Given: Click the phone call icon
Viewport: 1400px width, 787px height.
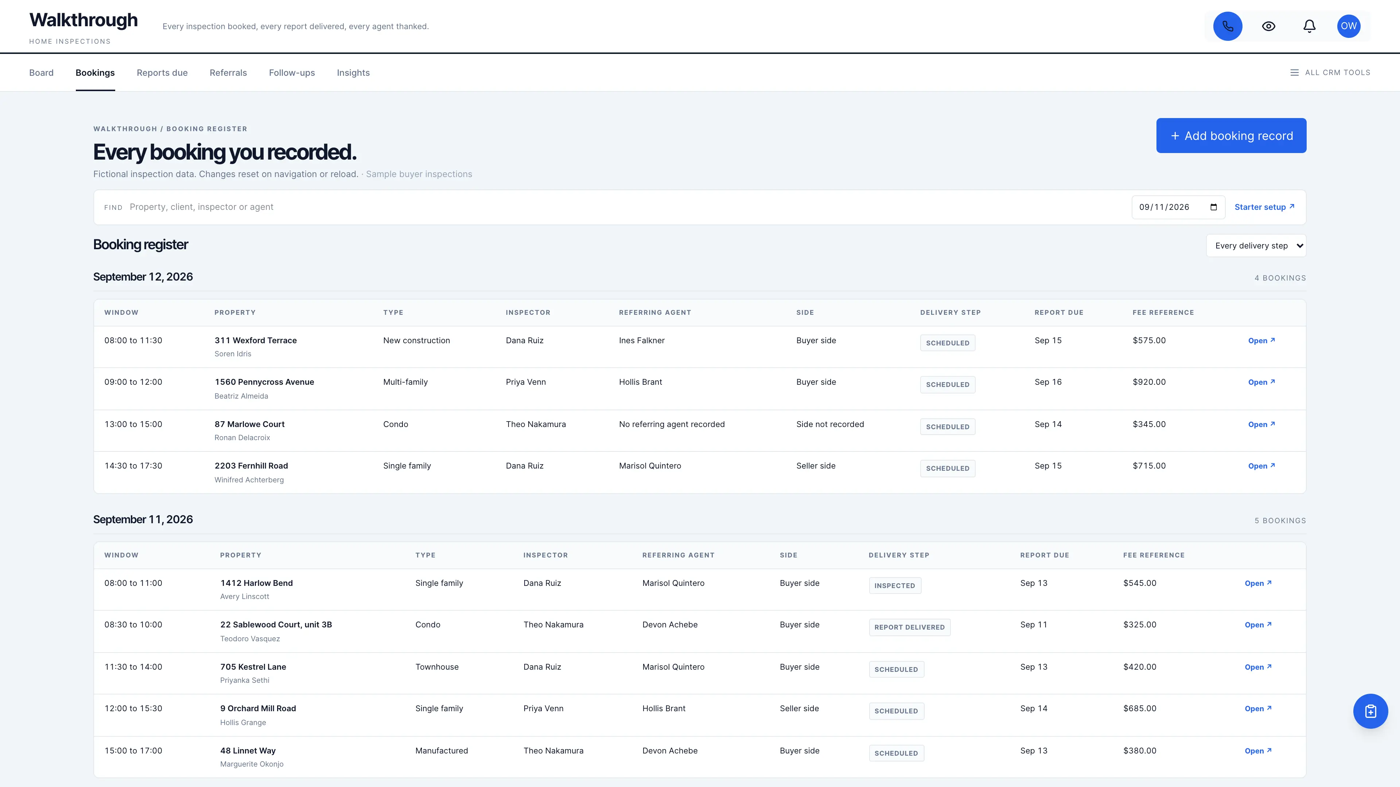Looking at the screenshot, I should click(x=1227, y=26).
